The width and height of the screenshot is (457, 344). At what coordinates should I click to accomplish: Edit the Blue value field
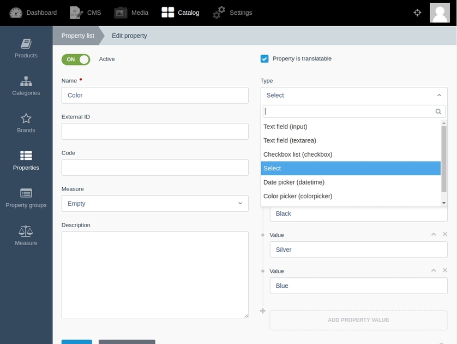click(x=358, y=286)
